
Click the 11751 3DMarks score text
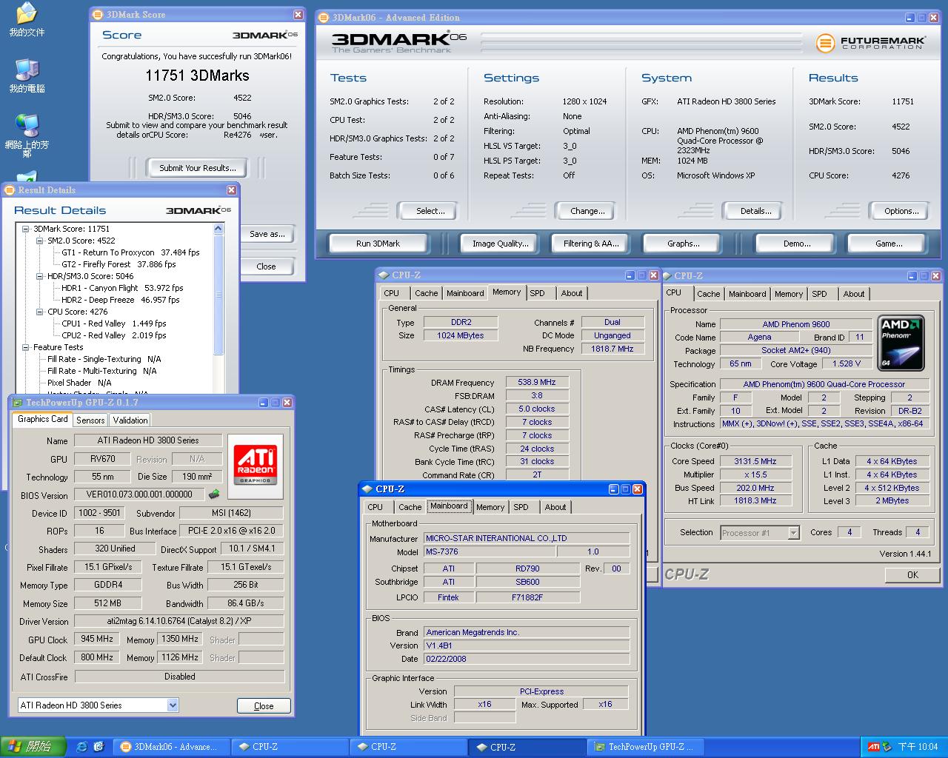point(197,76)
